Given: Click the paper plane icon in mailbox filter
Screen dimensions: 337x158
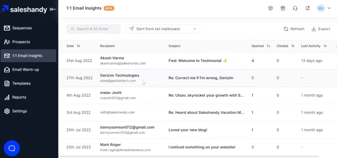Looking at the screenshot, I should point(131,29).
